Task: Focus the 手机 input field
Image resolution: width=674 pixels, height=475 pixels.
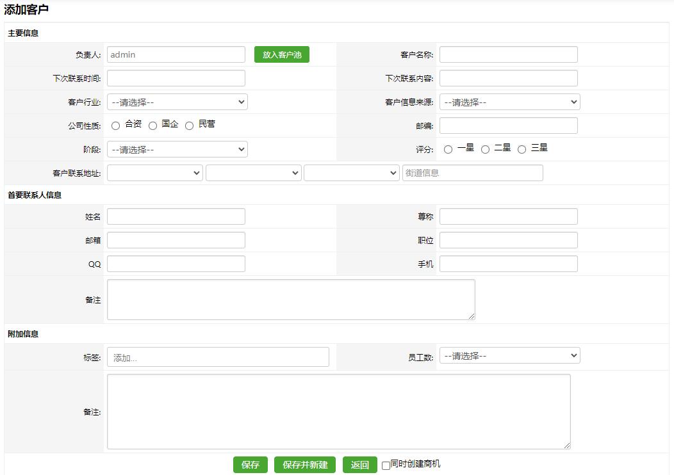Action: click(508, 264)
